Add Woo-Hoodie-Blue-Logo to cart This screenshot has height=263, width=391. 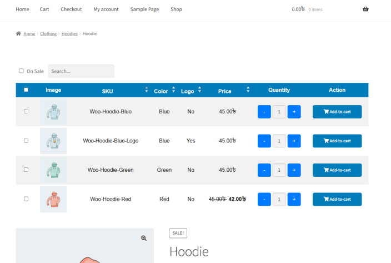pos(337,141)
